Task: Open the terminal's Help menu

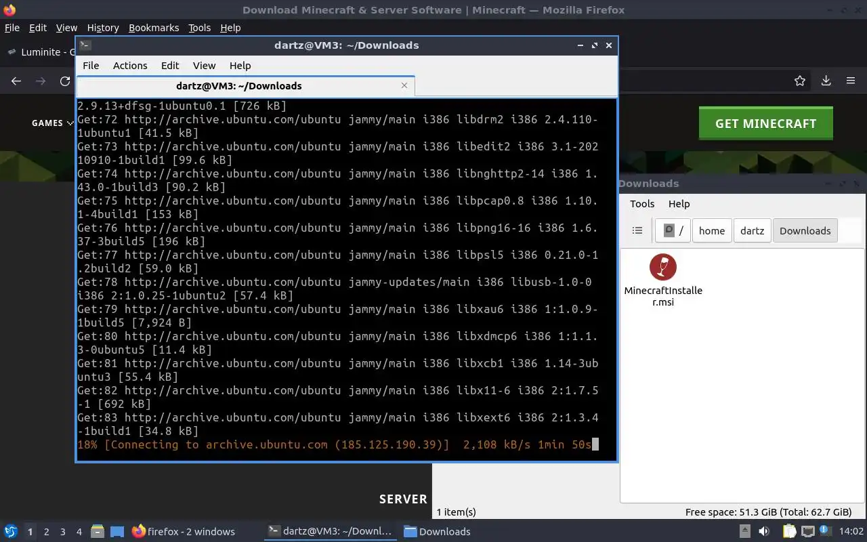Action: tap(240, 66)
